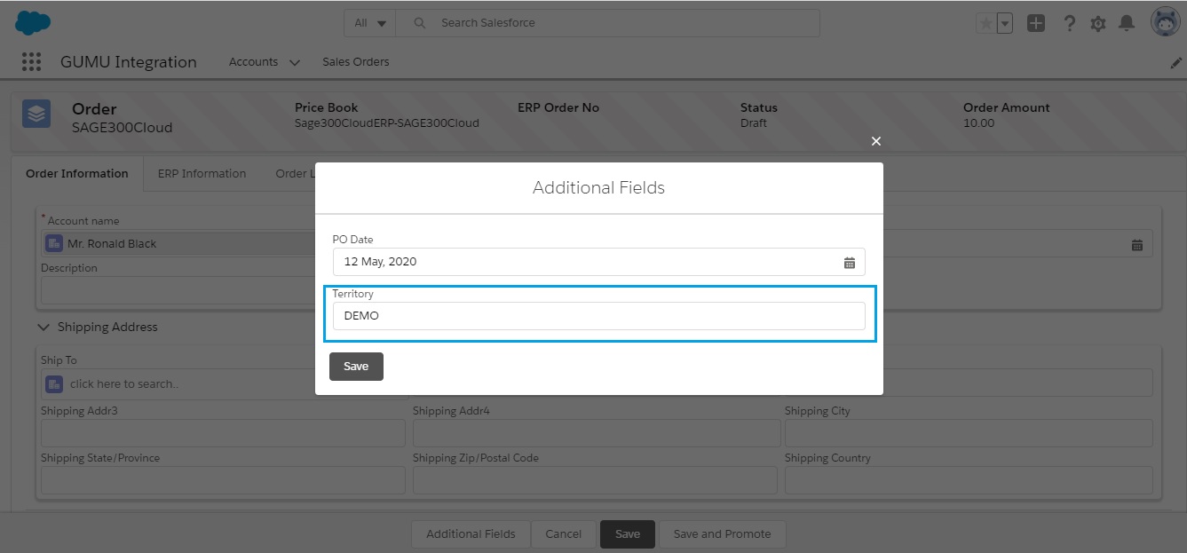Open the PO Date calendar picker icon
This screenshot has height=553, width=1187.
tap(850, 262)
